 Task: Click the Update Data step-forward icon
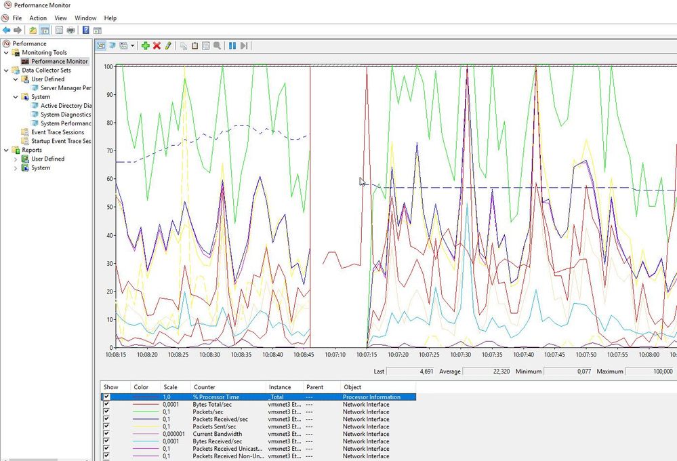[244, 45]
